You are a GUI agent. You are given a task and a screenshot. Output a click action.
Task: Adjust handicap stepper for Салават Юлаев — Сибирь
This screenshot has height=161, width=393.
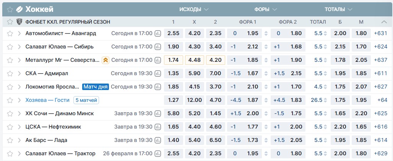(266, 47)
